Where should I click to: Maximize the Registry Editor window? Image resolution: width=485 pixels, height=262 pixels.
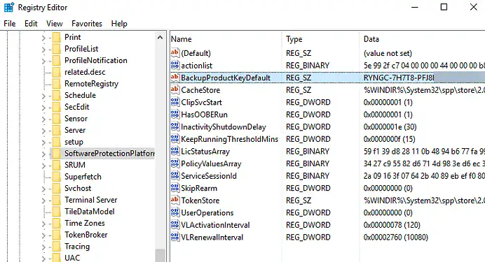click(x=444, y=7)
